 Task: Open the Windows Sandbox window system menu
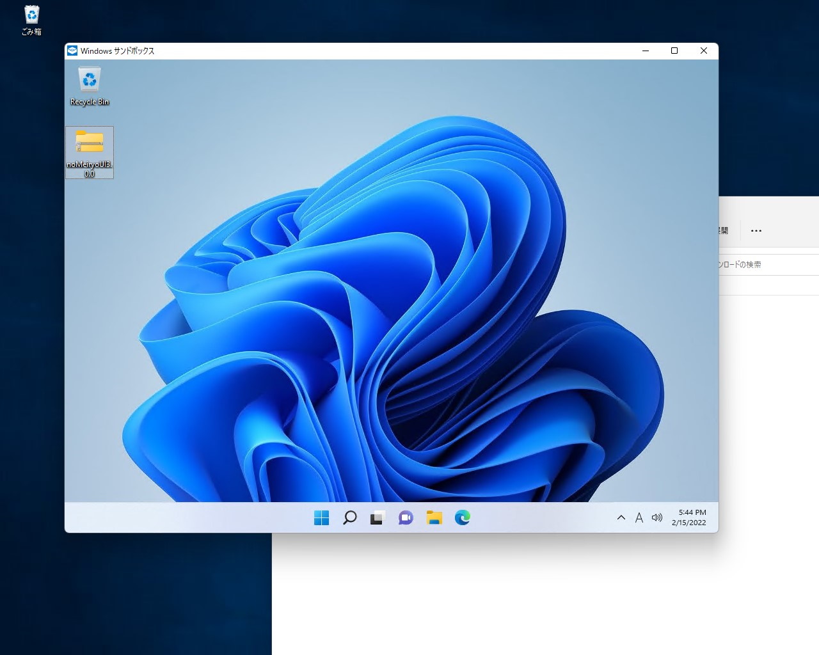tap(72, 51)
